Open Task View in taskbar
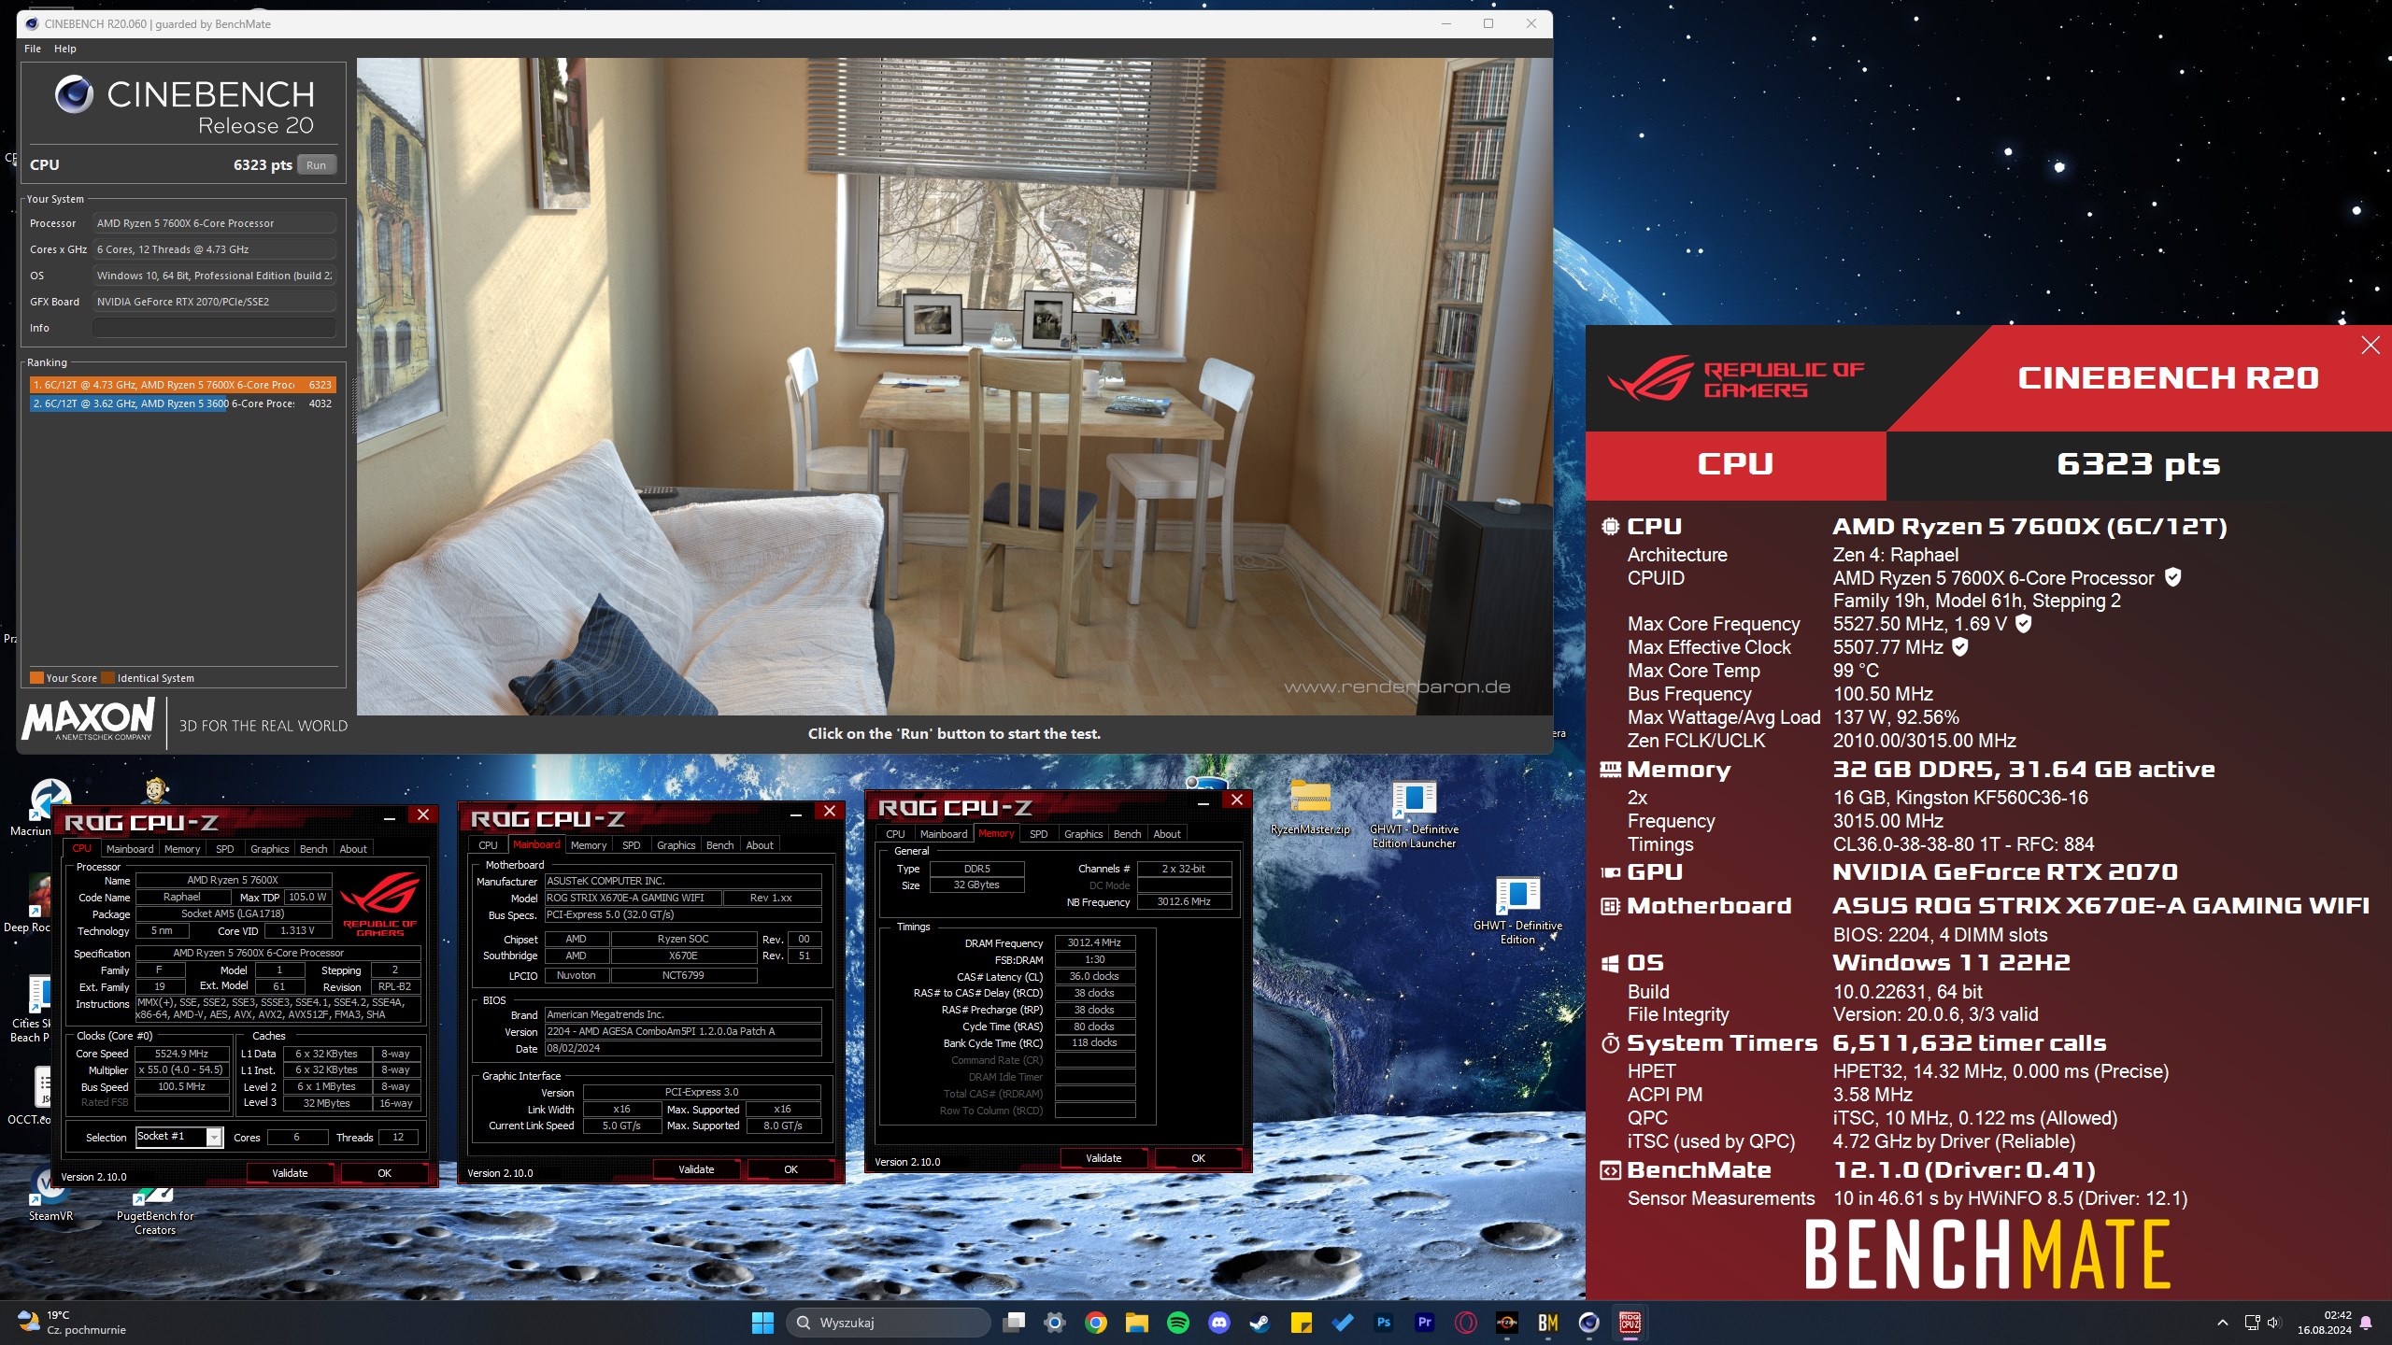The height and width of the screenshot is (1345, 2392). coord(1014,1323)
